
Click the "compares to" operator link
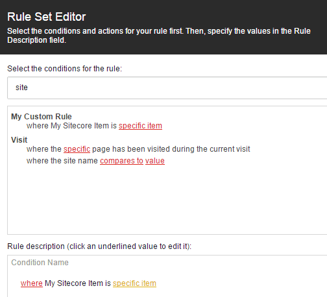pyautogui.click(x=121, y=161)
